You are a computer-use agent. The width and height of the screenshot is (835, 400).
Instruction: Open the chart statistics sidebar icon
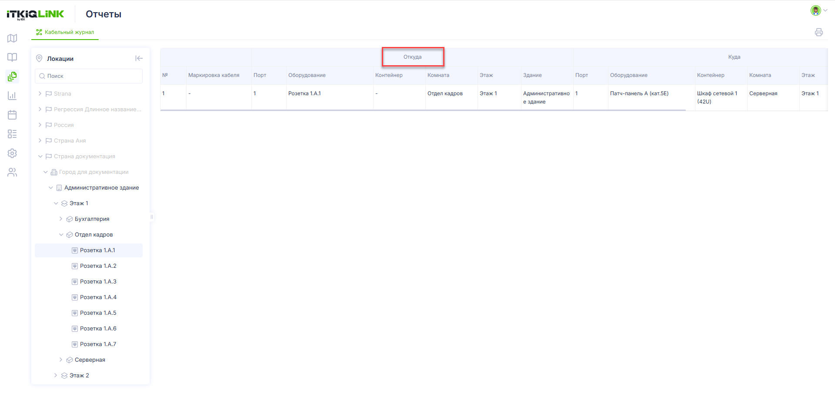[12, 96]
